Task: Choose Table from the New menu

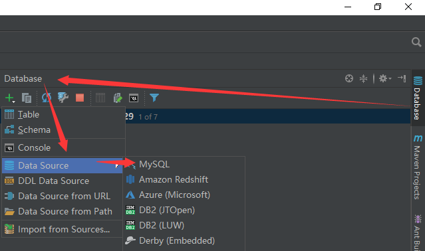Action: (x=63, y=114)
